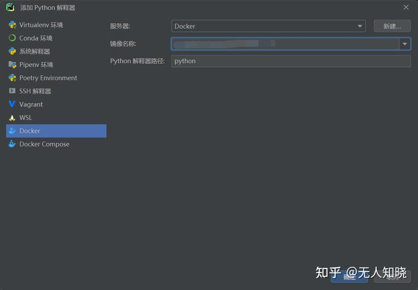Click the 新建... button
Image resolution: width=418 pixels, height=290 pixels.
[x=392, y=26]
